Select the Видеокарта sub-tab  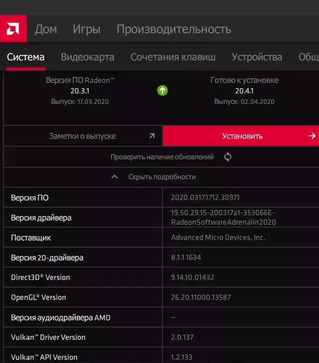87,57
